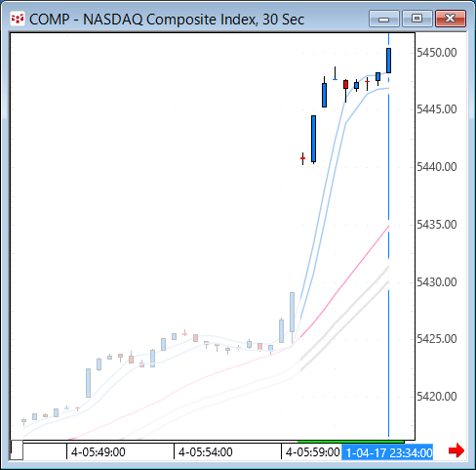476x470 pixels.
Task: Click the blue vertical cursor line
Action: tap(388, 195)
